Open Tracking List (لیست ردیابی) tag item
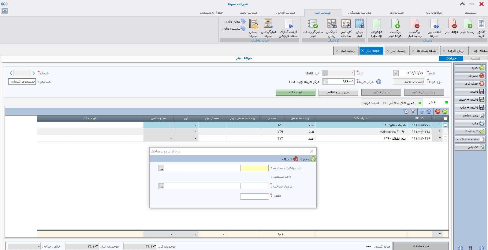 pos(234,28)
